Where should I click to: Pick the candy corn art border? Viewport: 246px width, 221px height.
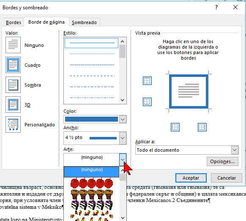click(92, 216)
